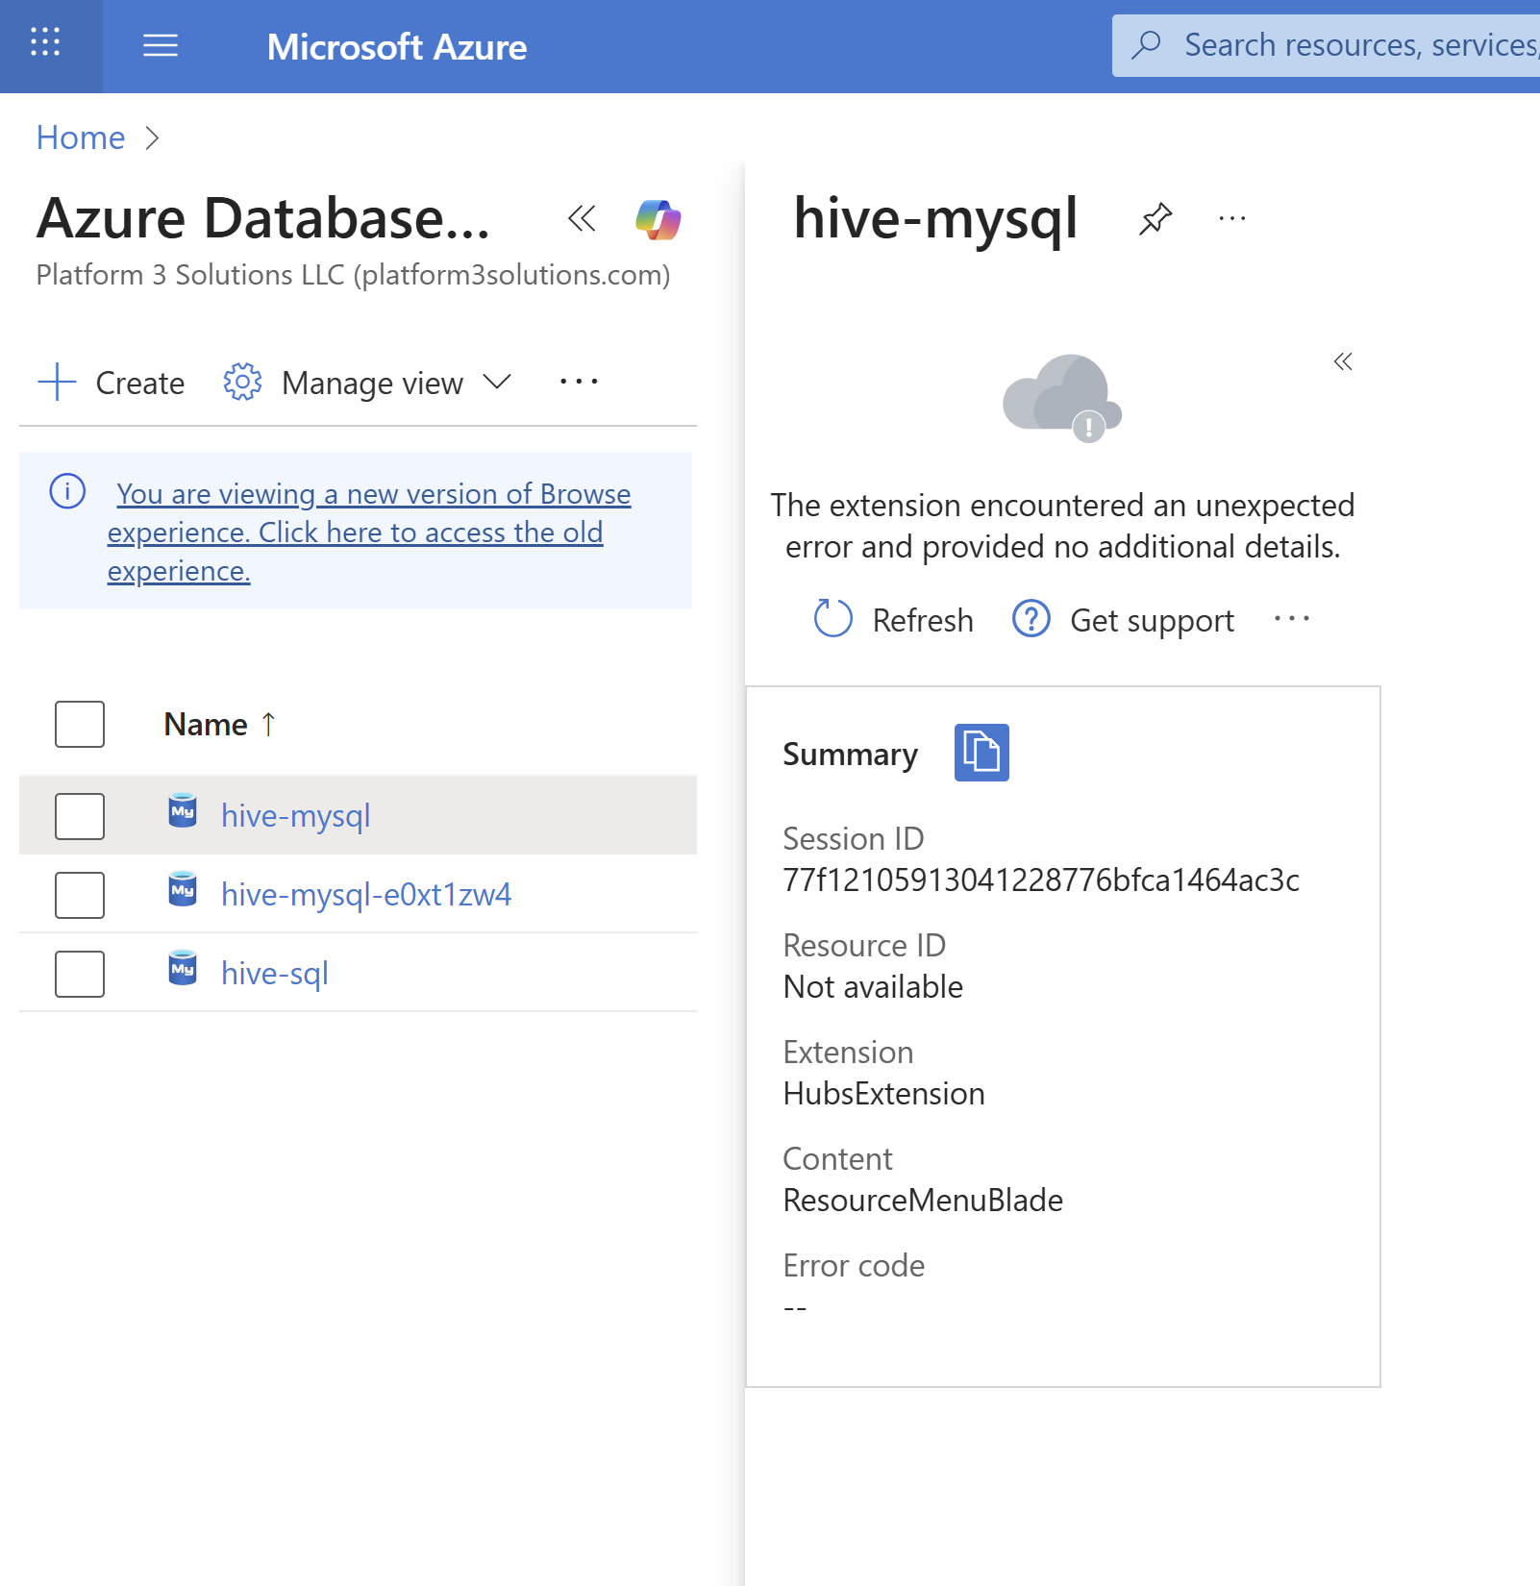Pin the hive-mysql blade
This screenshot has width=1540, height=1586.
click(x=1155, y=218)
